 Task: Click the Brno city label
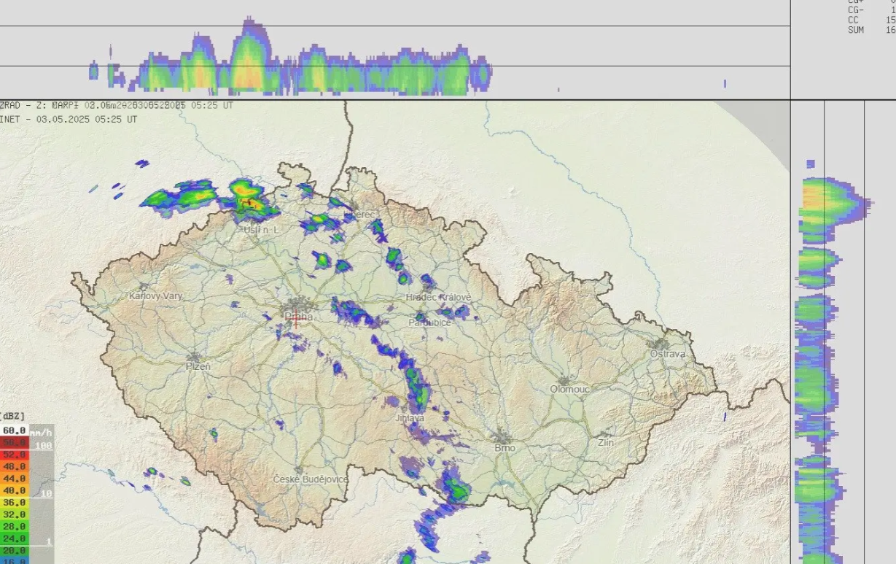(x=505, y=447)
